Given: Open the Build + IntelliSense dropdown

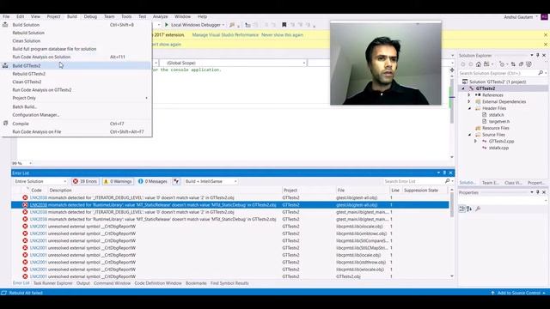Looking at the screenshot, I should click(211, 181).
